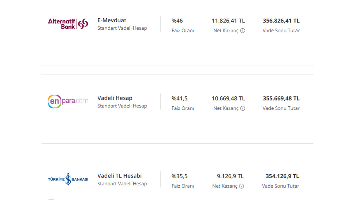Click Vade Sonu Tutar label under 356.826,41 TL

click(x=281, y=31)
